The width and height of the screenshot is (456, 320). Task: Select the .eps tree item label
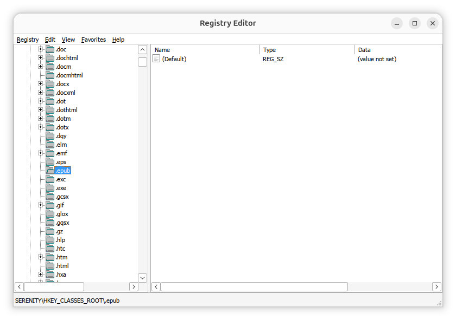point(61,162)
